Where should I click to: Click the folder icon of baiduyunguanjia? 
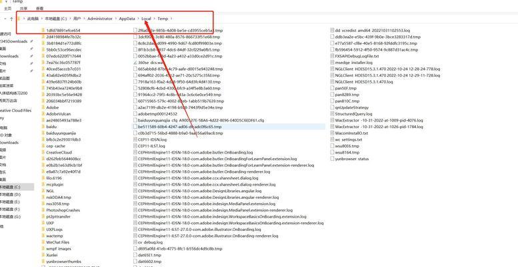43,133
